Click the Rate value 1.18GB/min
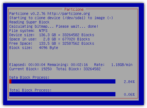Image resolution: width=147 pixels, height=108 pixels. pos(122,65)
